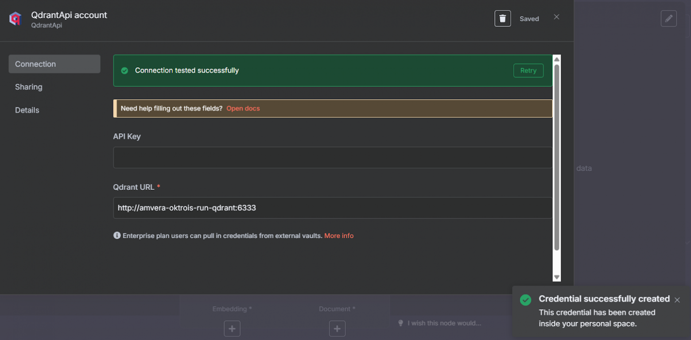Click the info icon beside Enterprise plan

point(117,236)
